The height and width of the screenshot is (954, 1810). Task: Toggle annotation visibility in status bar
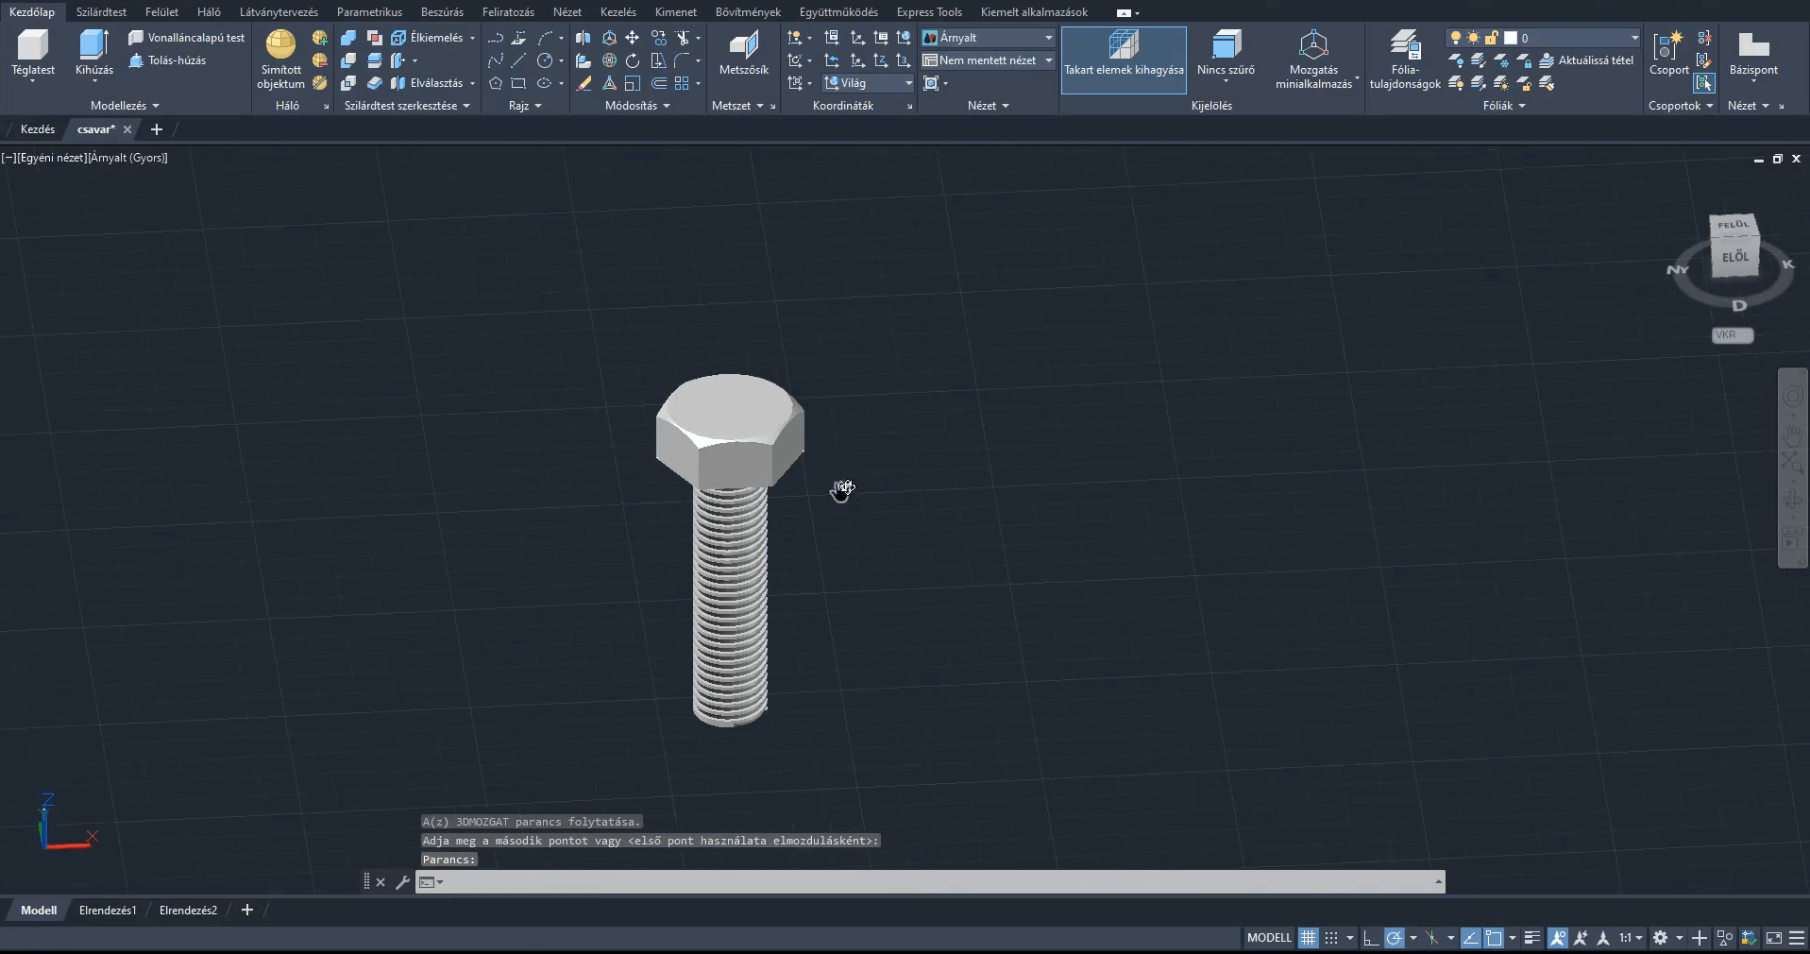click(1558, 938)
